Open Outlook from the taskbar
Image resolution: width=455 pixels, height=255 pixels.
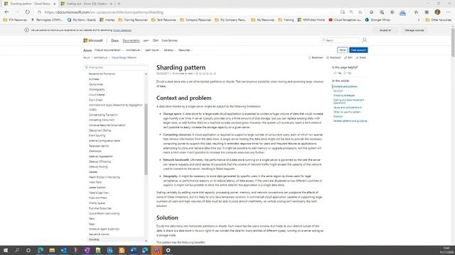click(63, 250)
